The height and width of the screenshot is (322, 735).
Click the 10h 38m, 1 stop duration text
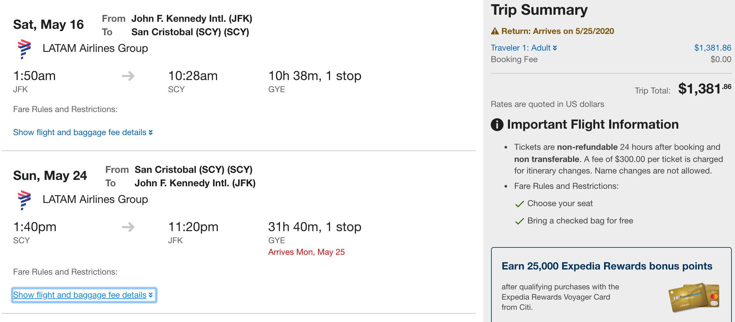tap(315, 76)
